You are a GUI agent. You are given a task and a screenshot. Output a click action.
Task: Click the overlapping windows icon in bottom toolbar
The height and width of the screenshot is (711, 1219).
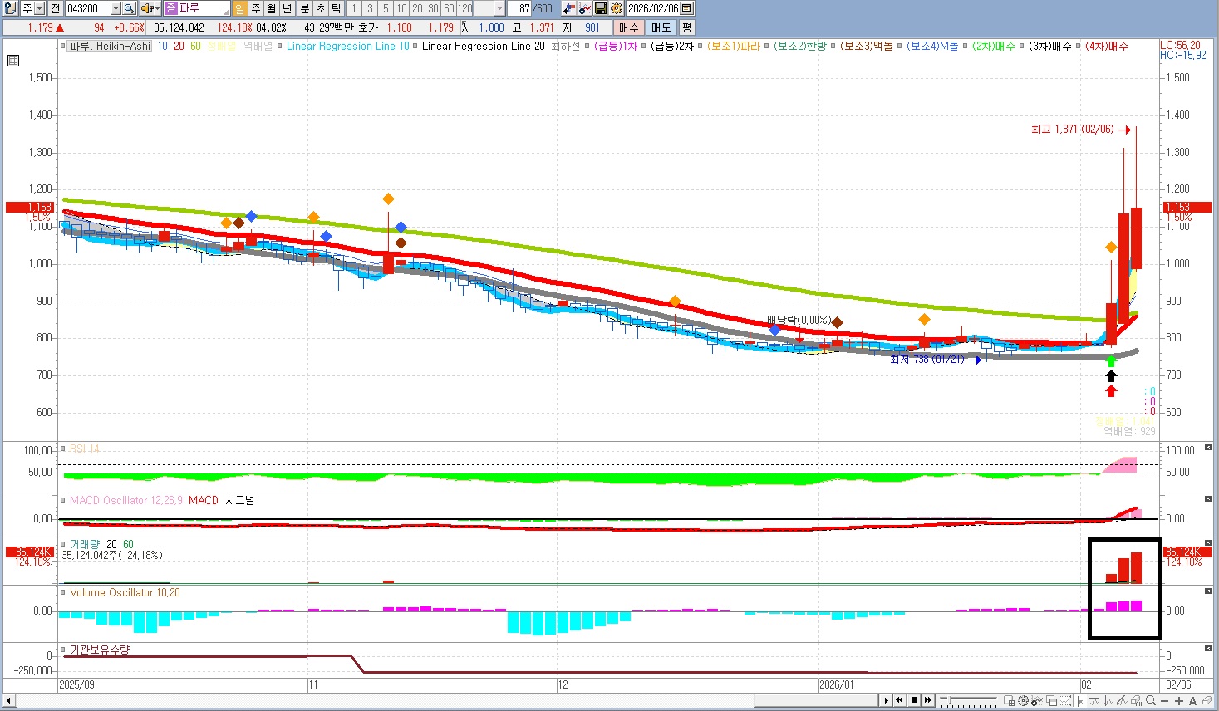[1051, 700]
